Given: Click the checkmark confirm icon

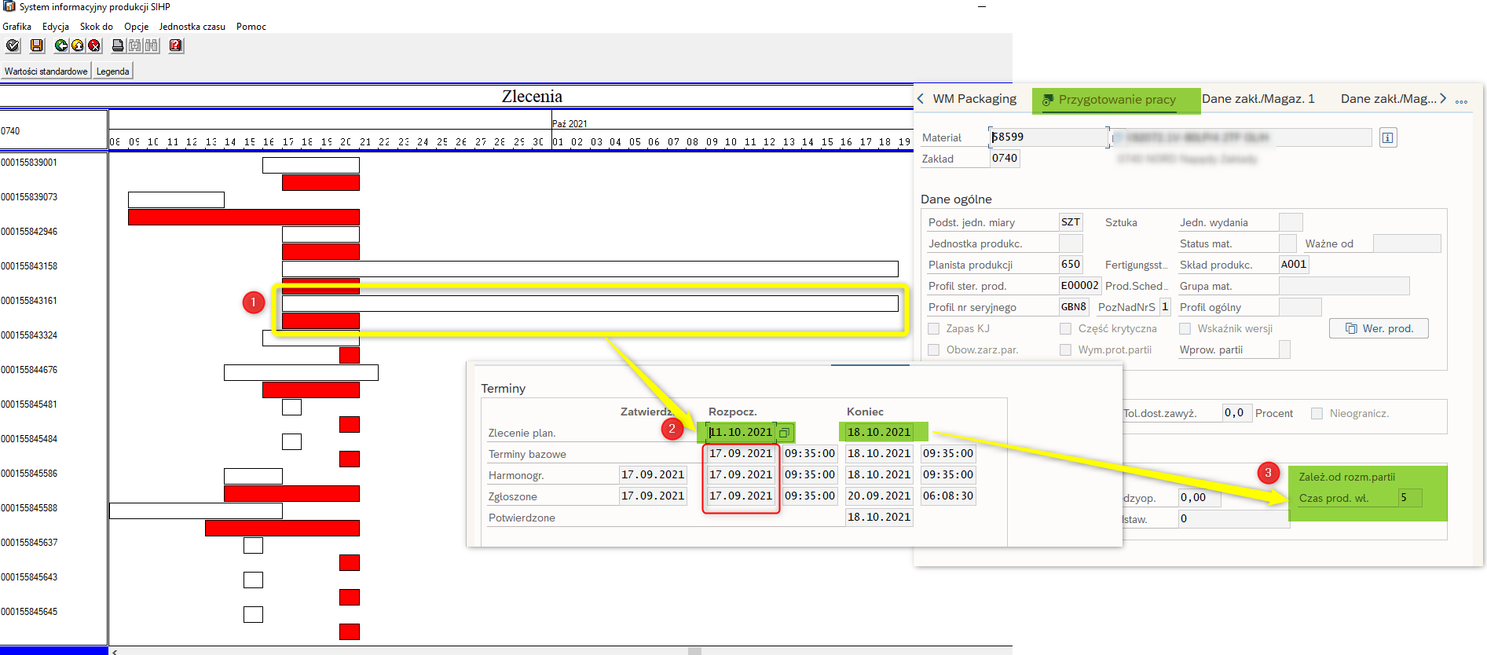Looking at the screenshot, I should point(13,46).
